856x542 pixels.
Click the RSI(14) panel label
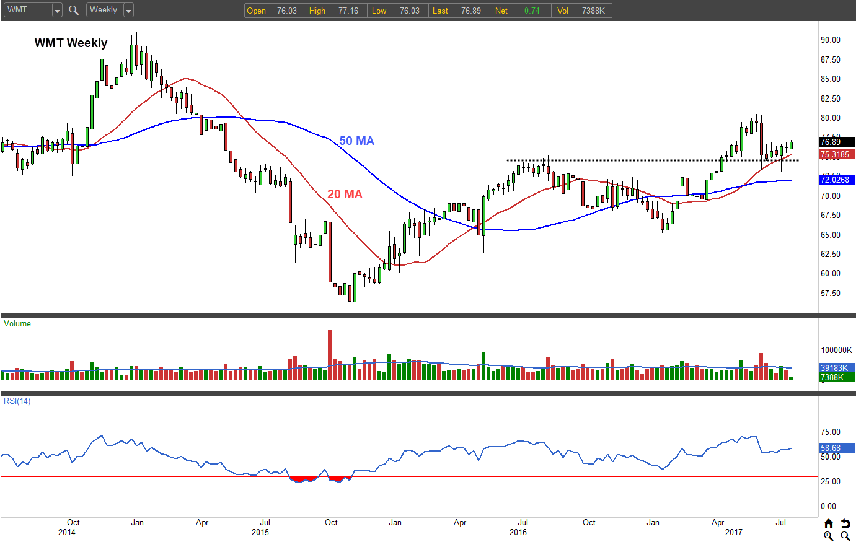[x=17, y=401]
